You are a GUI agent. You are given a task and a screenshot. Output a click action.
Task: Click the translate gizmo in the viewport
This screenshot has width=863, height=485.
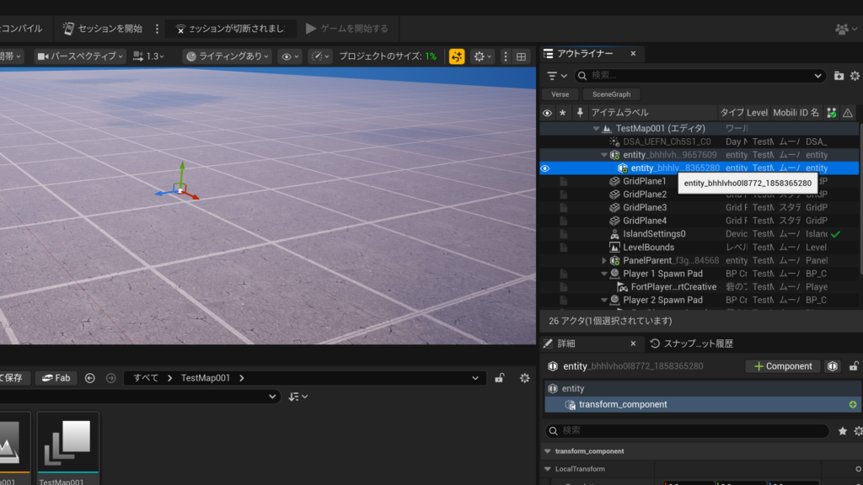(180, 189)
